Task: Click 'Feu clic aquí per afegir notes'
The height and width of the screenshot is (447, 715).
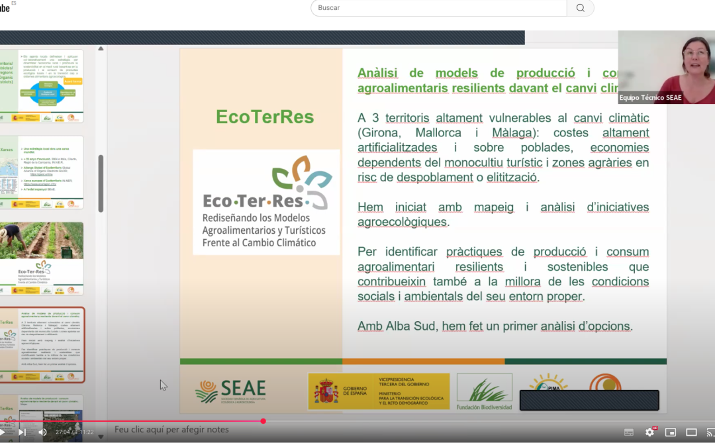Action: [x=171, y=429]
